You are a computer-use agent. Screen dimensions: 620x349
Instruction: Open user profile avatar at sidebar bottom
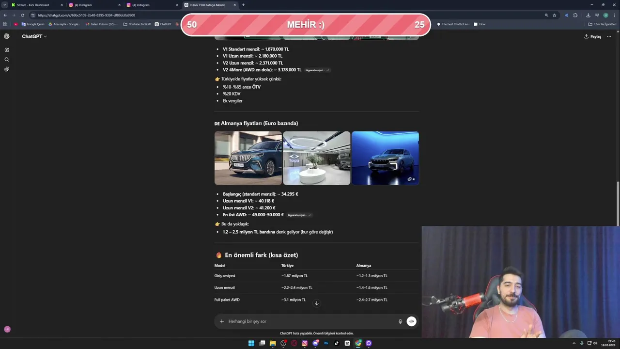tap(7, 329)
